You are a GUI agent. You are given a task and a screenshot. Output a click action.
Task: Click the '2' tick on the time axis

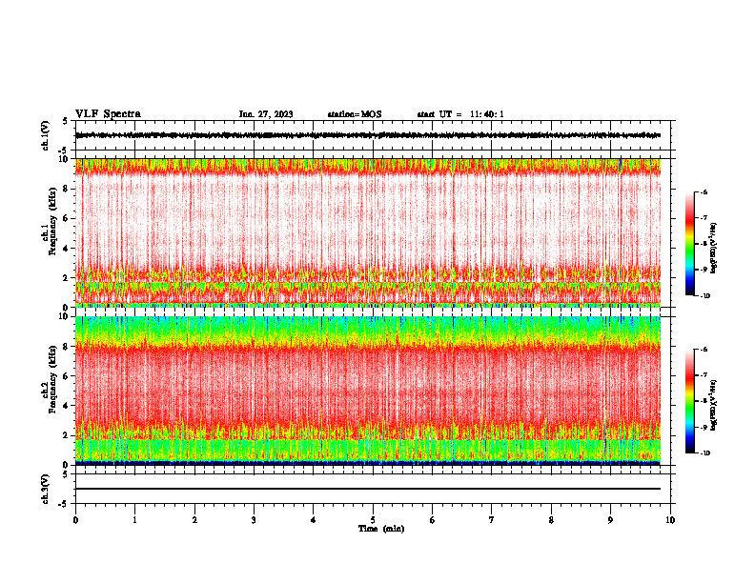pyautogui.click(x=194, y=520)
